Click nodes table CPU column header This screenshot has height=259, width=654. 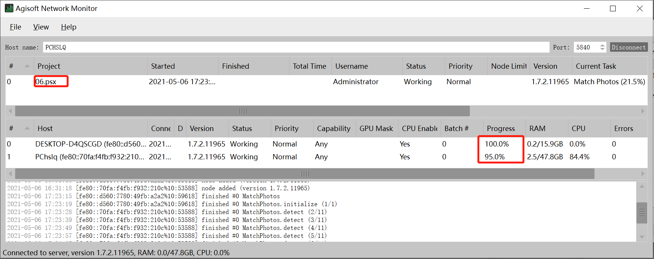pyautogui.click(x=589, y=128)
